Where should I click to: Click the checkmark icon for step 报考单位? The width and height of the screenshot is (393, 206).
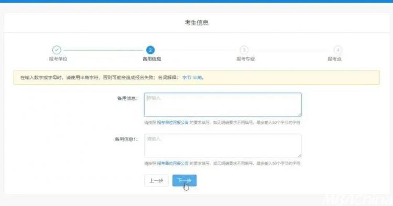coord(57,50)
